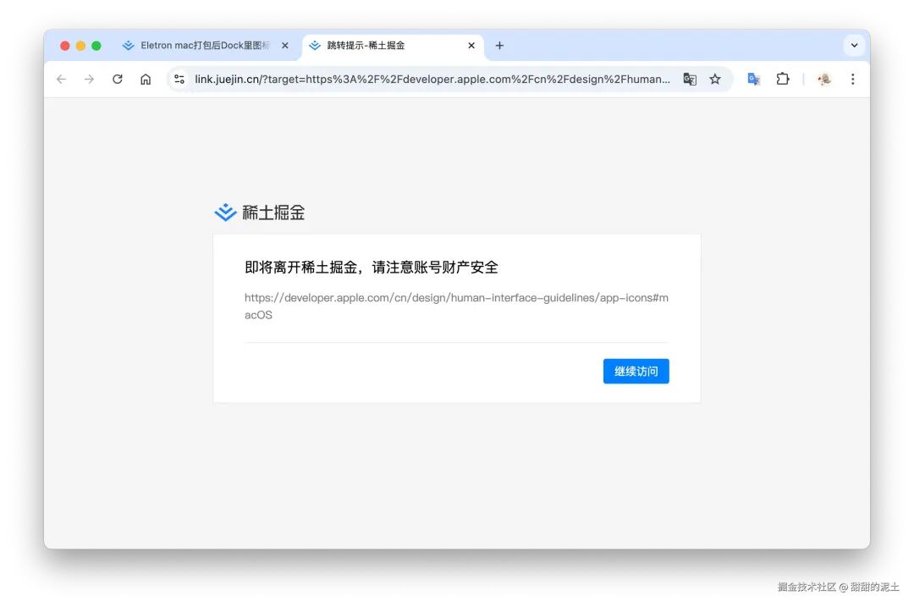Click the developer.apple.com target URL text
This screenshot has height=607, width=914.
click(x=456, y=306)
